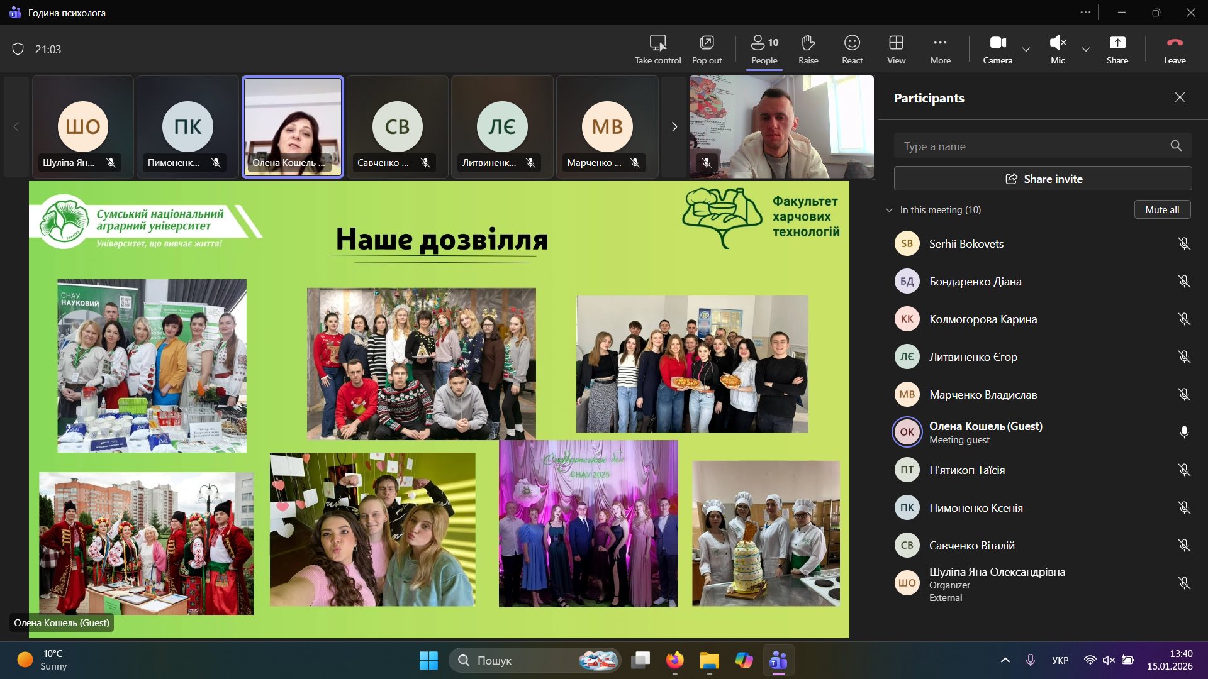Open the Camera options dropdown arrow

point(1026,49)
